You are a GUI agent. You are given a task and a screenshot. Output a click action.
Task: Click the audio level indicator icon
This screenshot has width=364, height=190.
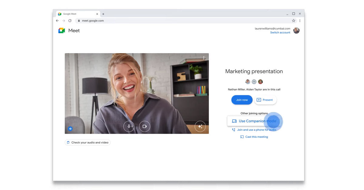point(70,129)
